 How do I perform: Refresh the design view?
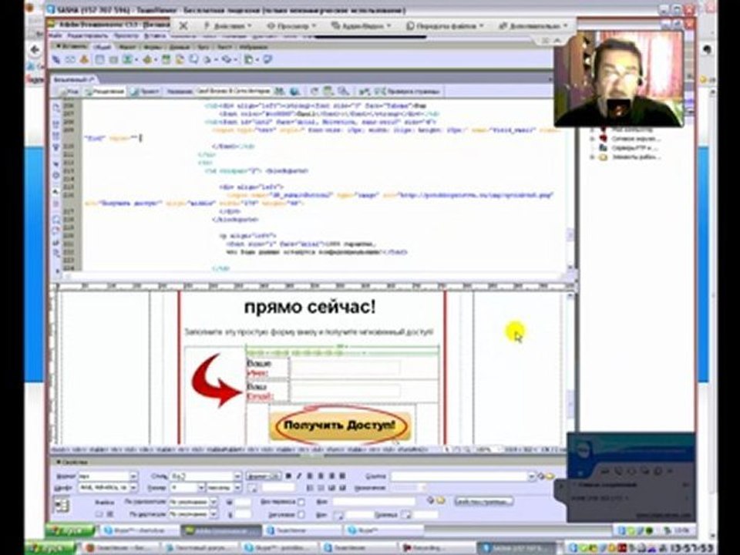(314, 91)
